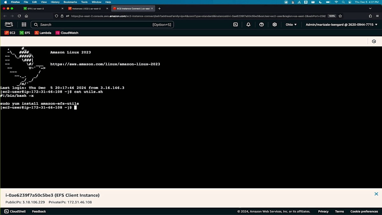Open the EFS favorites shortcut
The width and height of the screenshot is (382, 215).
coord(25,33)
